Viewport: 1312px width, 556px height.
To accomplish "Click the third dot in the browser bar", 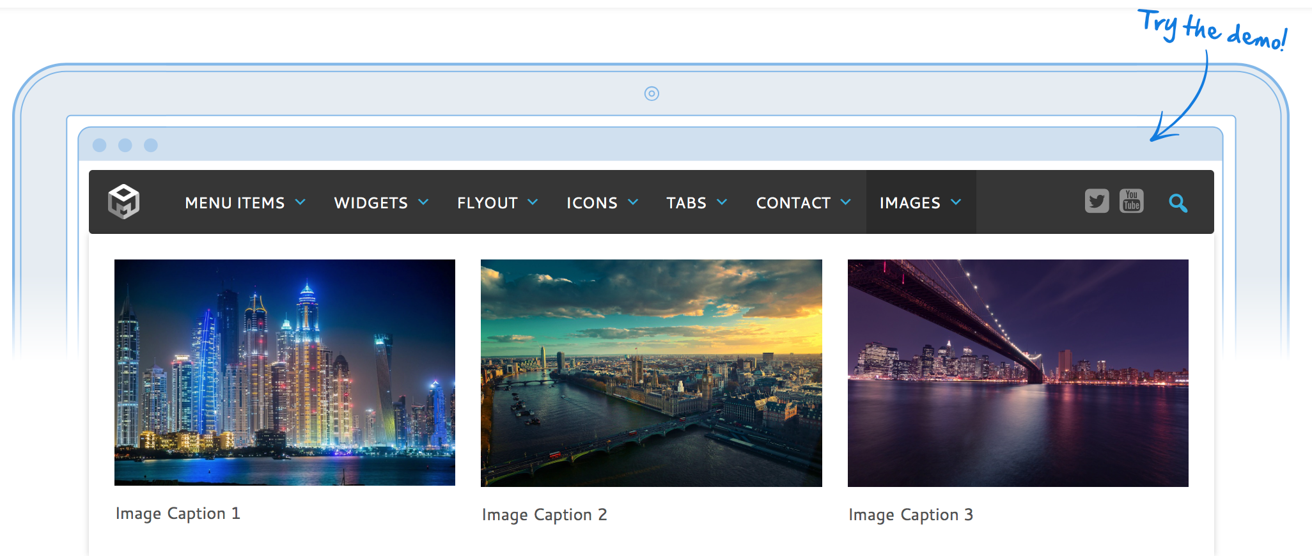I will [x=151, y=145].
